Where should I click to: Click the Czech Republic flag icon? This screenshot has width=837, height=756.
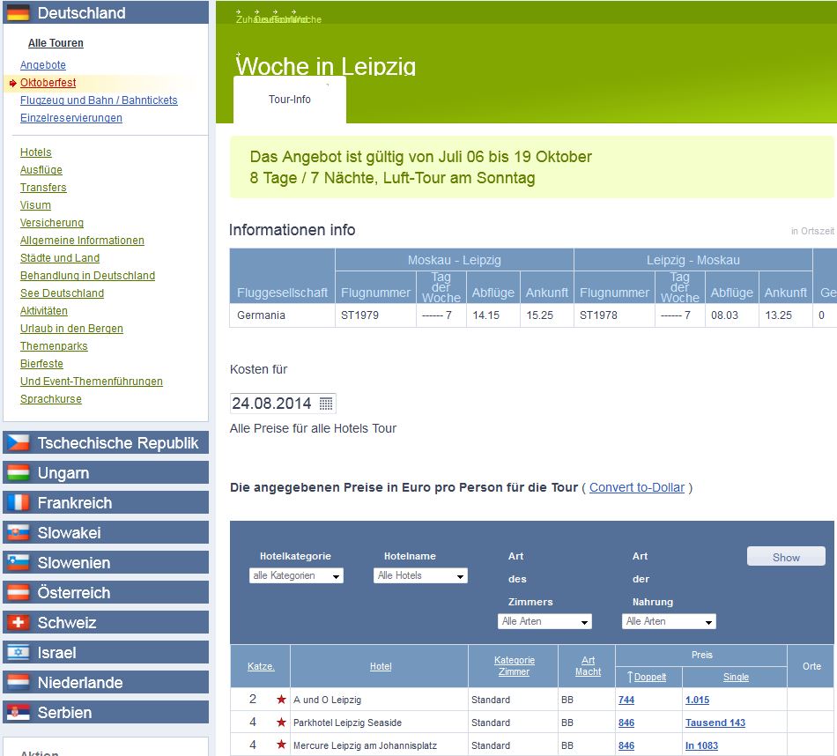19,443
